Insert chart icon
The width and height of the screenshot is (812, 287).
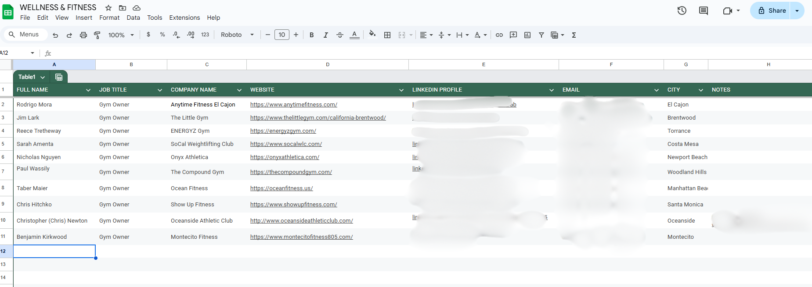527,35
